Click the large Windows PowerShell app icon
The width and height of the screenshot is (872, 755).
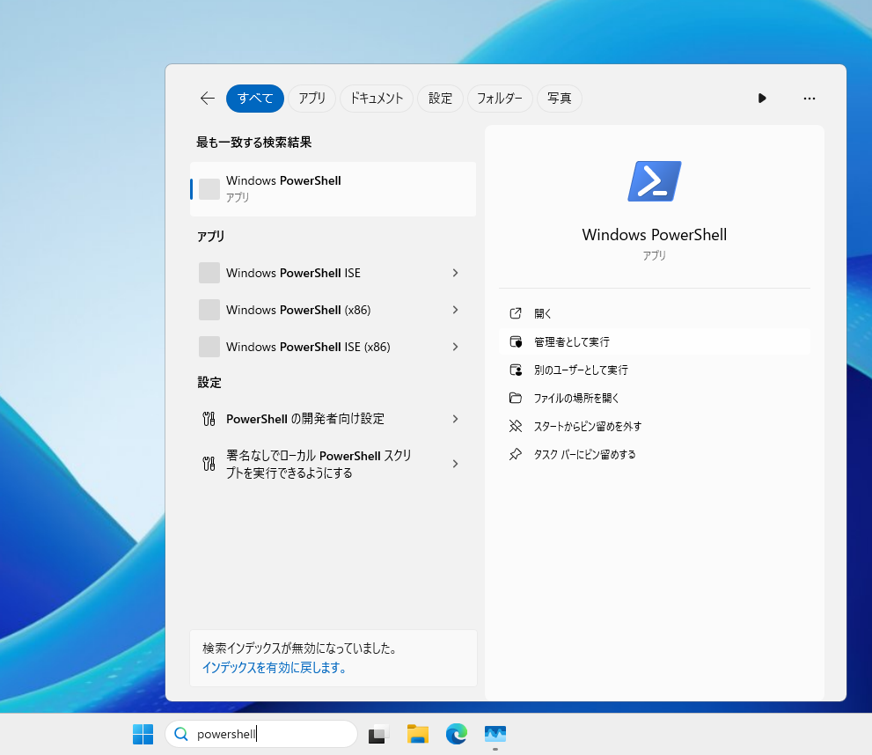(654, 181)
